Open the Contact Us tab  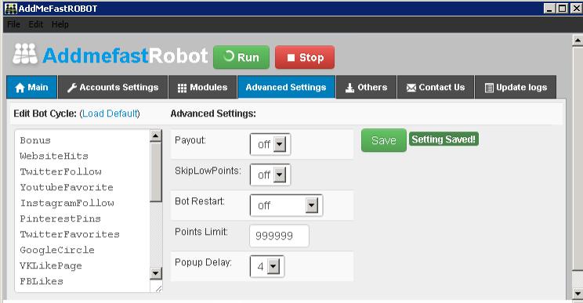pyautogui.click(x=436, y=87)
